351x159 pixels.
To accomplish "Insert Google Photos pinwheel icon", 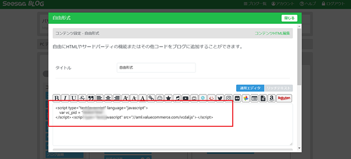I will 246,98.
